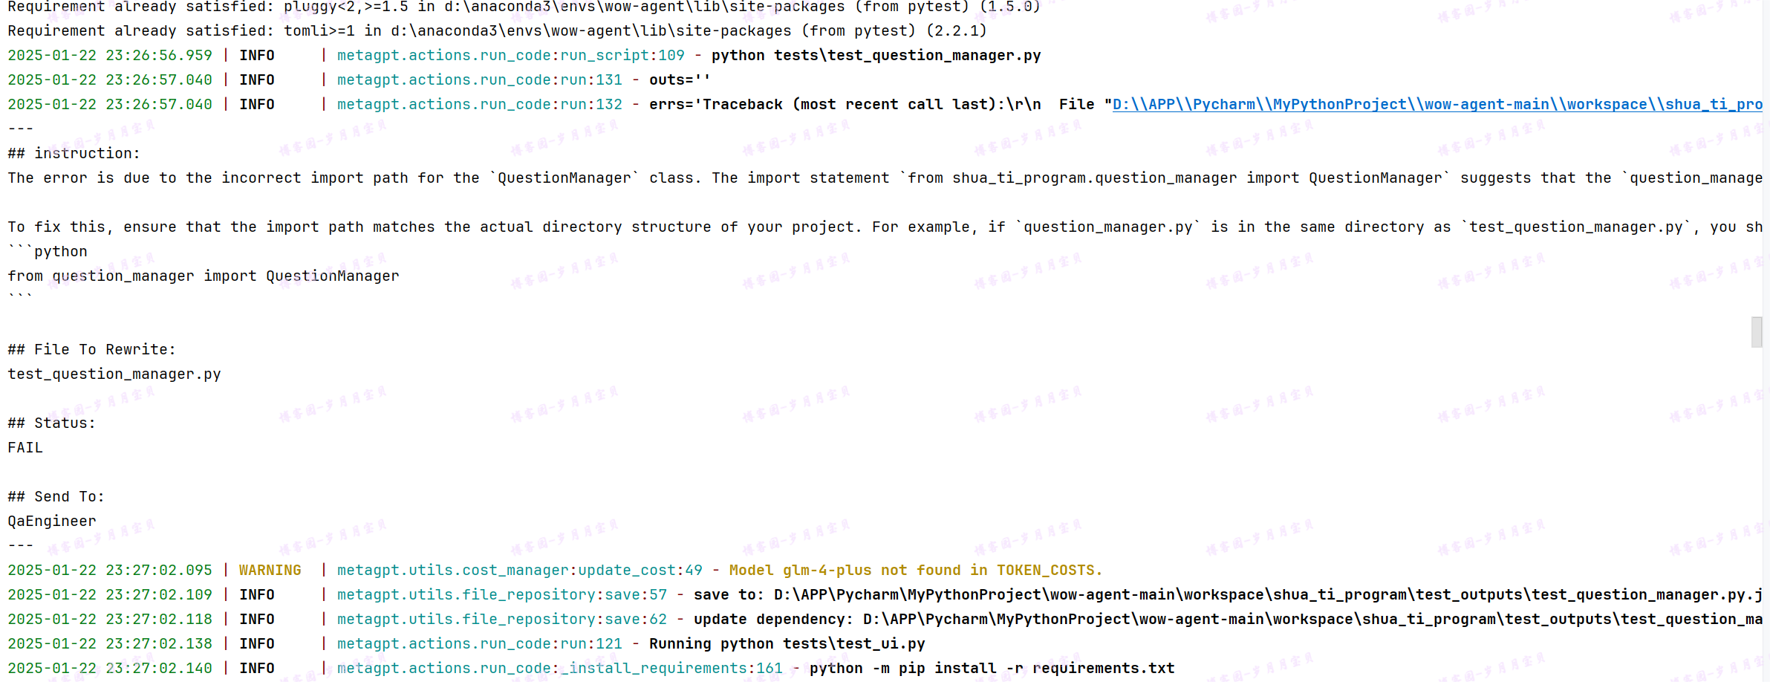Click 'metagpt.actions.run_code:_install_requirements:161' source location
This screenshot has width=1770, height=682.
[x=559, y=669]
